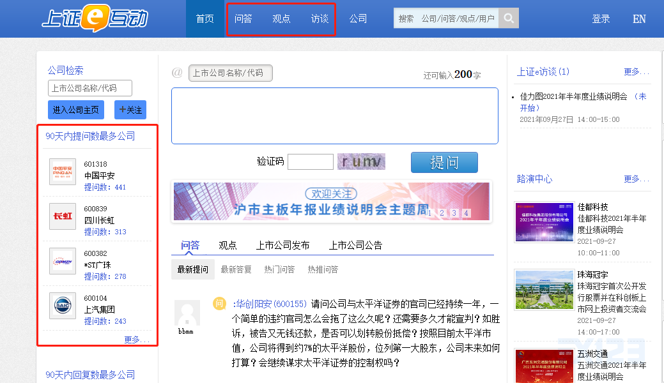Open 上汽集团 company link
Screen dimensions: 664x383
(x=100, y=310)
